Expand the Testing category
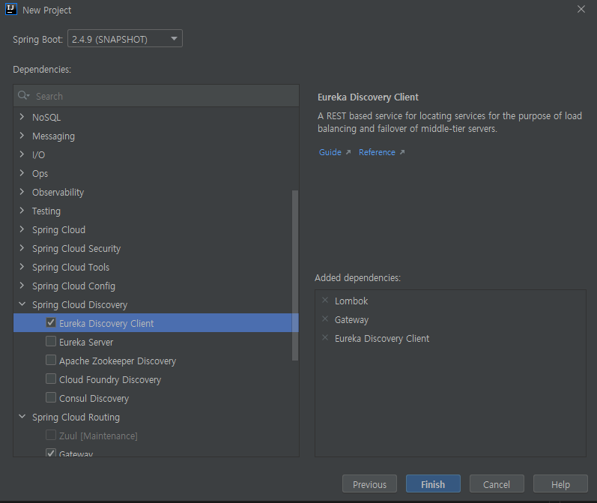Viewport: 597px width, 503px height. click(x=22, y=210)
